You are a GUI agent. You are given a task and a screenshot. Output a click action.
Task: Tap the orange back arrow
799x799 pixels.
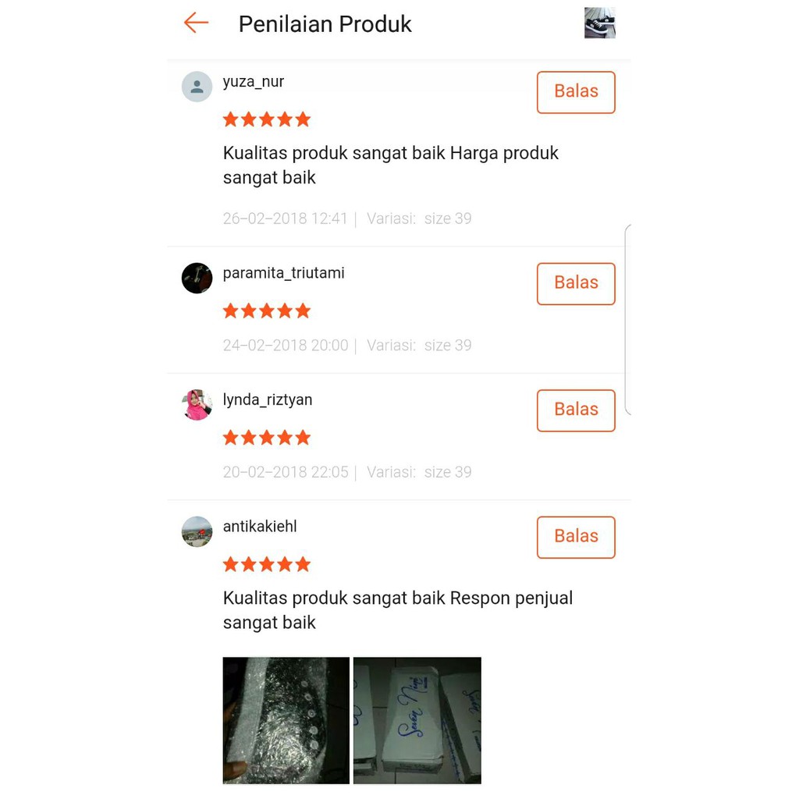pos(196,23)
